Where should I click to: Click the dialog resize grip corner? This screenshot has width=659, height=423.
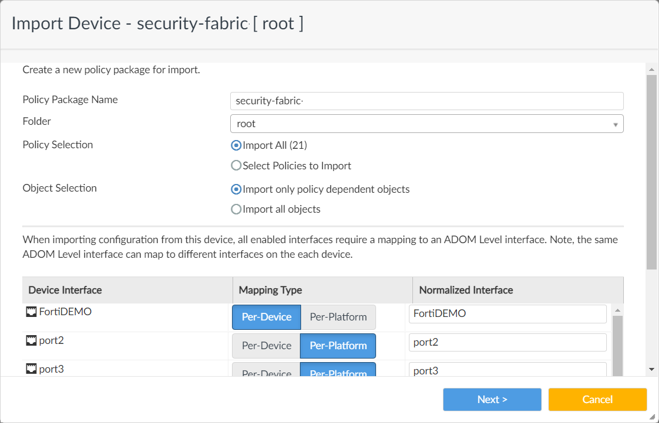[653, 417]
